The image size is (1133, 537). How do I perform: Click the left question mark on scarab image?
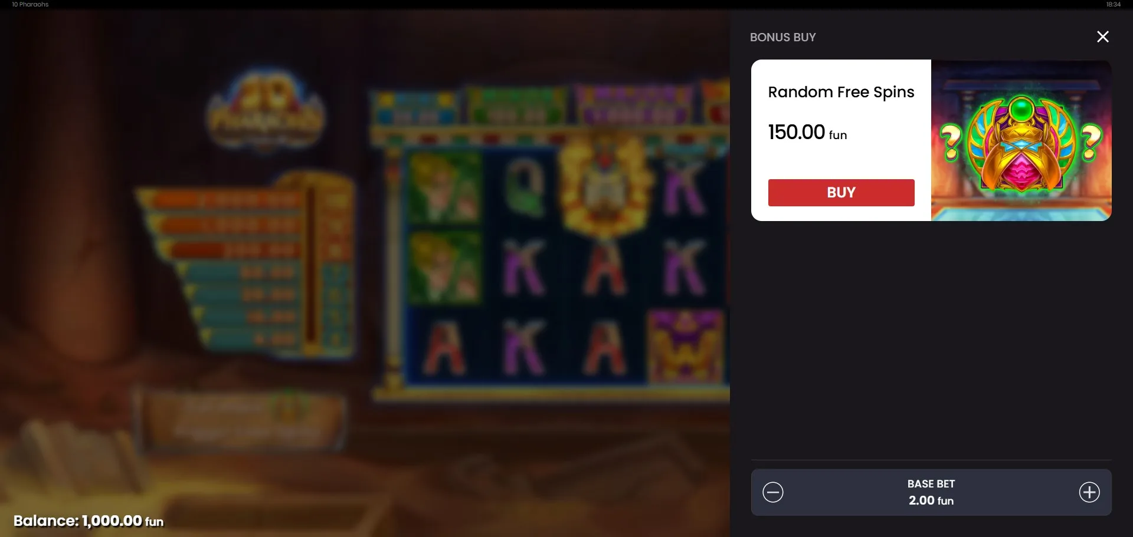pos(951,142)
